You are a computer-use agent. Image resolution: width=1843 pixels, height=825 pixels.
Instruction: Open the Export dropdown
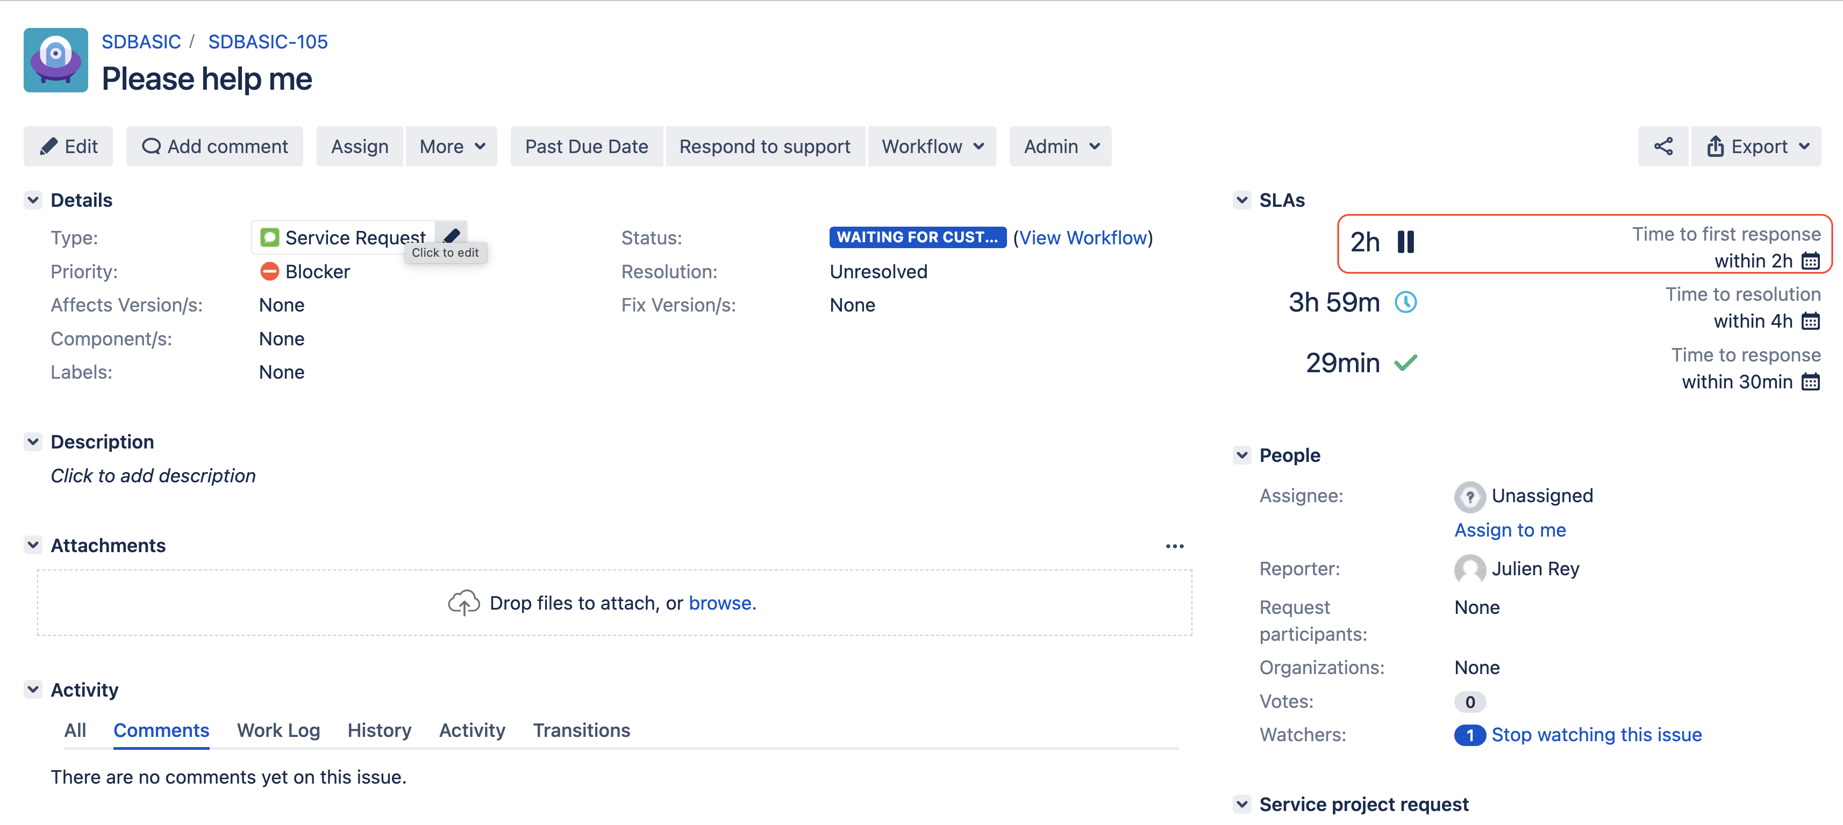1756,147
